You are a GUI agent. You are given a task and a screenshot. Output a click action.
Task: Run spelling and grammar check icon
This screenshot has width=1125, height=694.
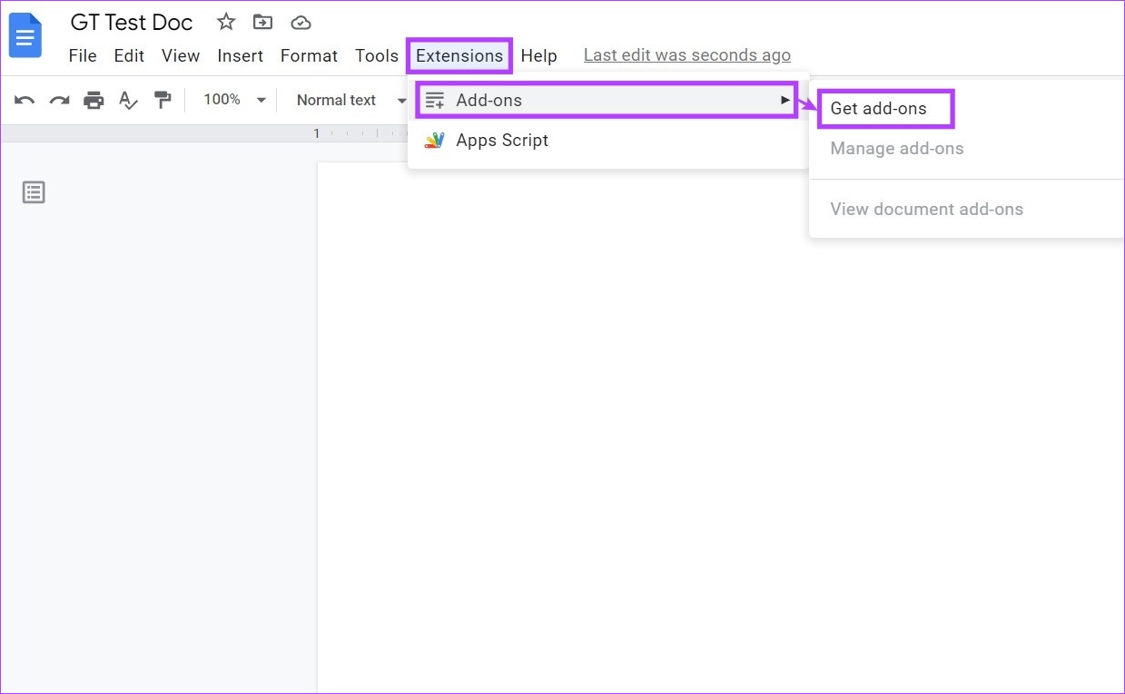pyautogui.click(x=128, y=100)
